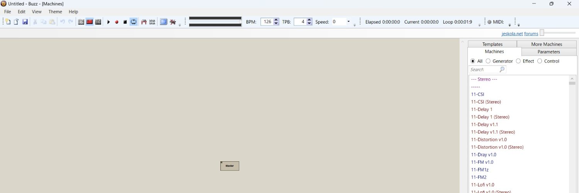Click the blue window icon in the toolbar
The image size is (579, 193).
click(164, 22)
